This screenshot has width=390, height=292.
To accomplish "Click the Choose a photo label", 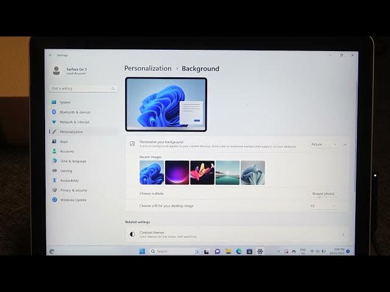I will (x=152, y=193).
